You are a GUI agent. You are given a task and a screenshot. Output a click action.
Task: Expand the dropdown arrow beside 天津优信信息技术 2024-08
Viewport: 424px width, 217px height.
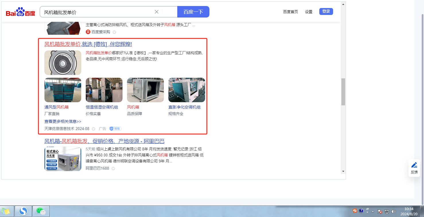click(x=93, y=129)
